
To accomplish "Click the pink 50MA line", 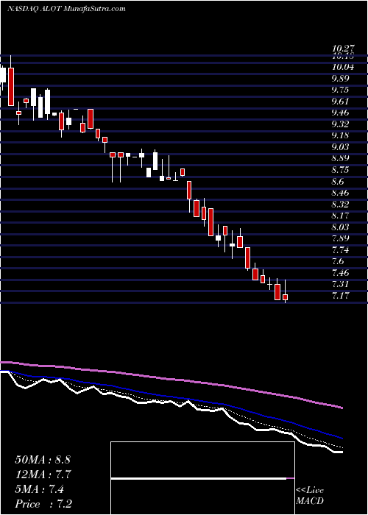I will (x=171, y=380).
